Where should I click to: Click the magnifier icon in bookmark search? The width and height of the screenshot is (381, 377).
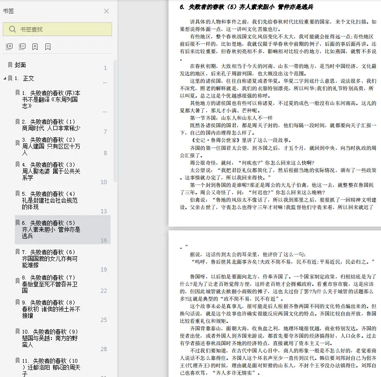click(x=12, y=29)
